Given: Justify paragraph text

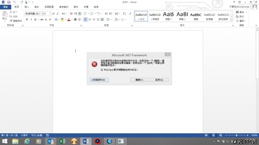Looking at the screenshot, I should point(98,20).
